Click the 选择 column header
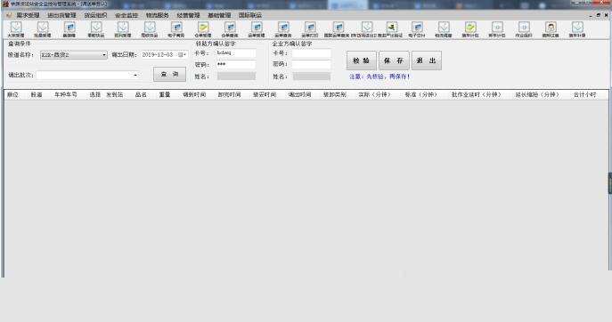 coord(94,94)
